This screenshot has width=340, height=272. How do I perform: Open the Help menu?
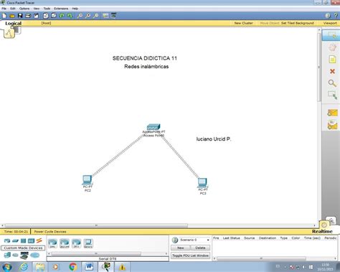point(75,9)
